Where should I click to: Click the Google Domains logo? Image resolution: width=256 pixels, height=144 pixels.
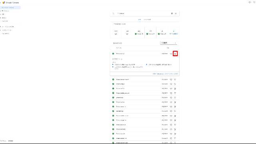click(x=11, y=3)
